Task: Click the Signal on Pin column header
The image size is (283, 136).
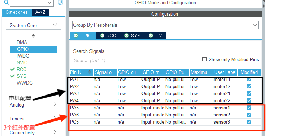Action: click(106, 72)
